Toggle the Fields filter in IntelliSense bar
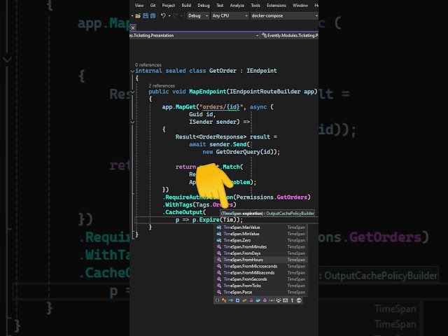 pyautogui.click(x=258, y=300)
